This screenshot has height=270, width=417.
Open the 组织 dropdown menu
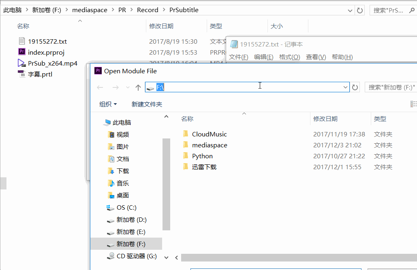(108, 104)
